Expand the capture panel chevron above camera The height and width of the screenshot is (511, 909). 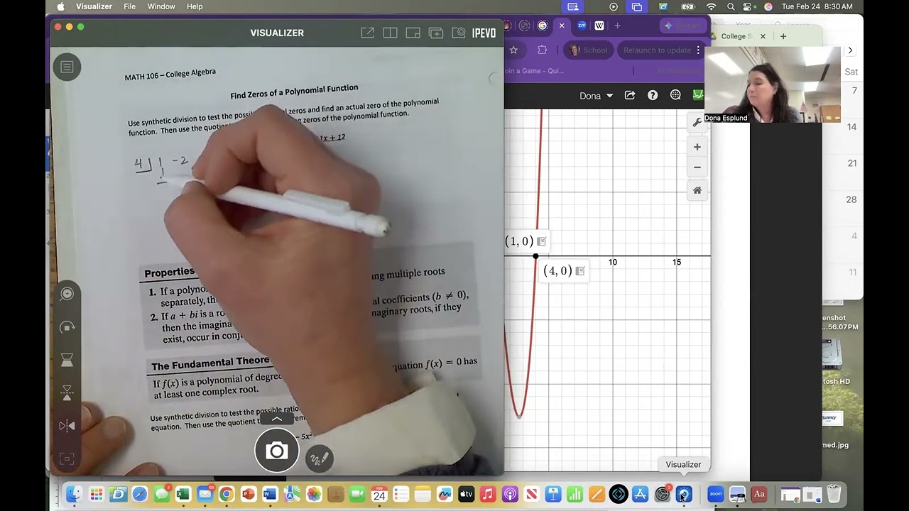pyautogui.click(x=277, y=419)
